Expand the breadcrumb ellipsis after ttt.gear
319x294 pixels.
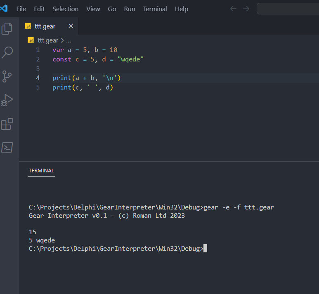69,40
